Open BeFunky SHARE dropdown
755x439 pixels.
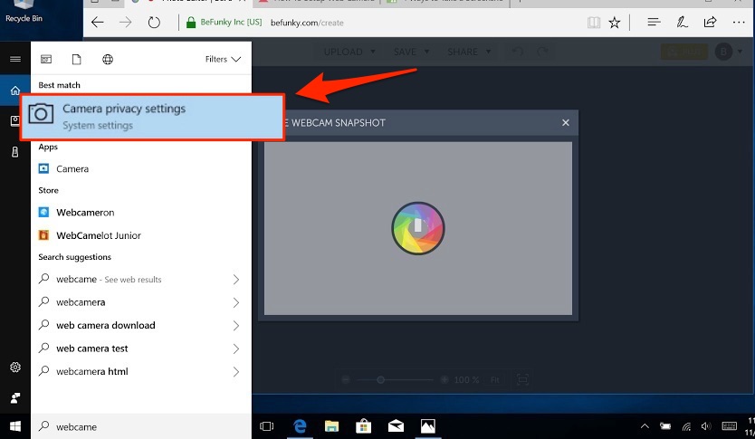coord(469,52)
